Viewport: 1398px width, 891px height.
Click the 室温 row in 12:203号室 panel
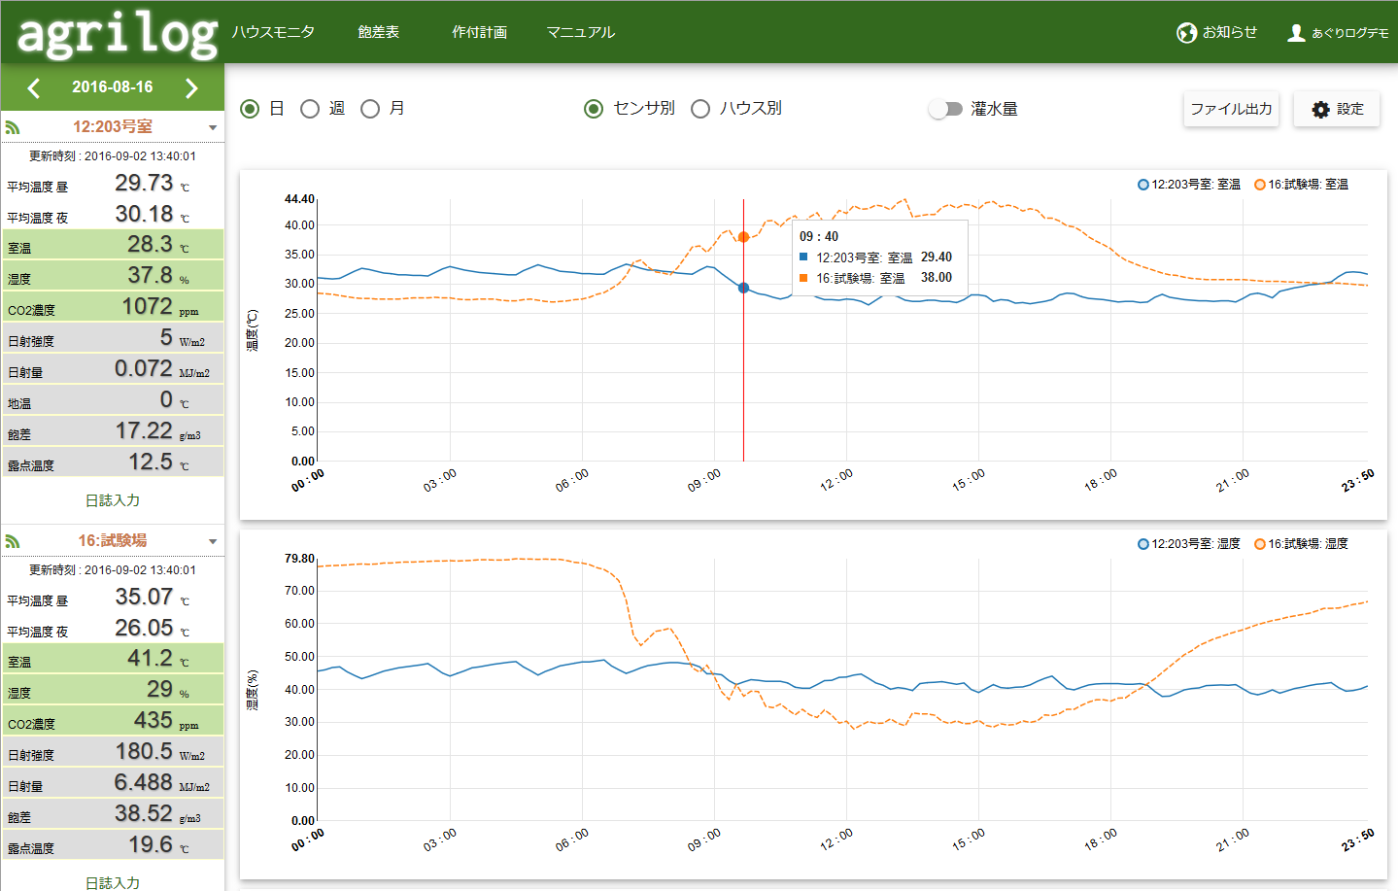113,245
